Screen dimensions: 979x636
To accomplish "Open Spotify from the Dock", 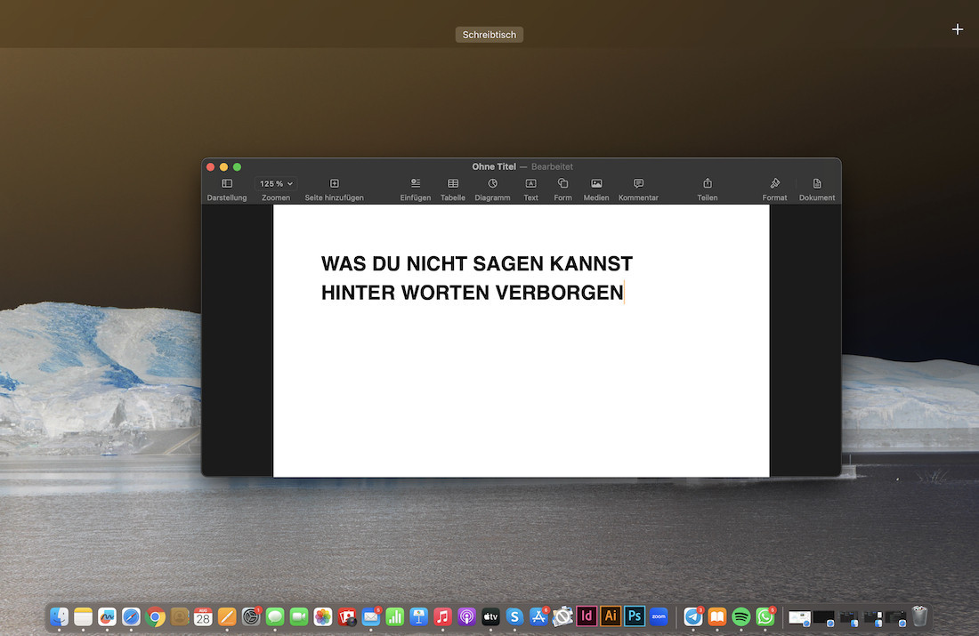I will click(741, 616).
